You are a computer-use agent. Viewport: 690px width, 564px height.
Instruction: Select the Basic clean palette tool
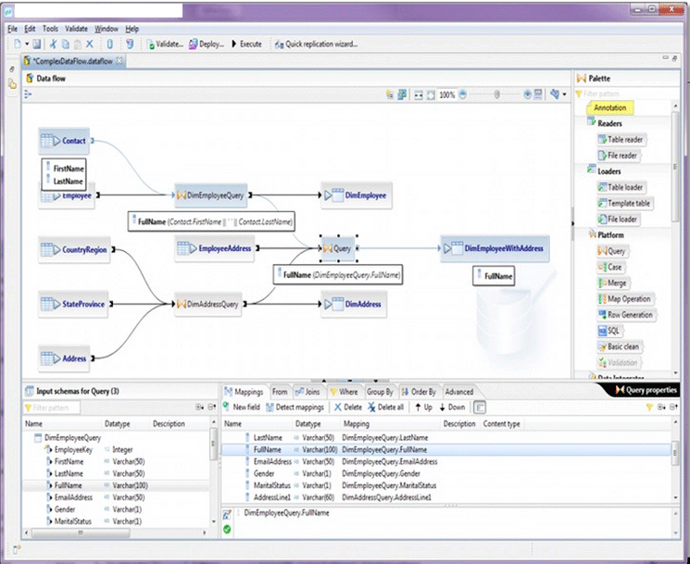pyautogui.click(x=619, y=346)
